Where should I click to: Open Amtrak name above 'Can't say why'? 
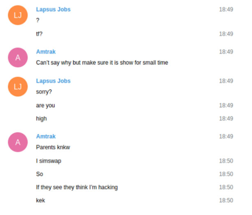[x=46, y=52]
